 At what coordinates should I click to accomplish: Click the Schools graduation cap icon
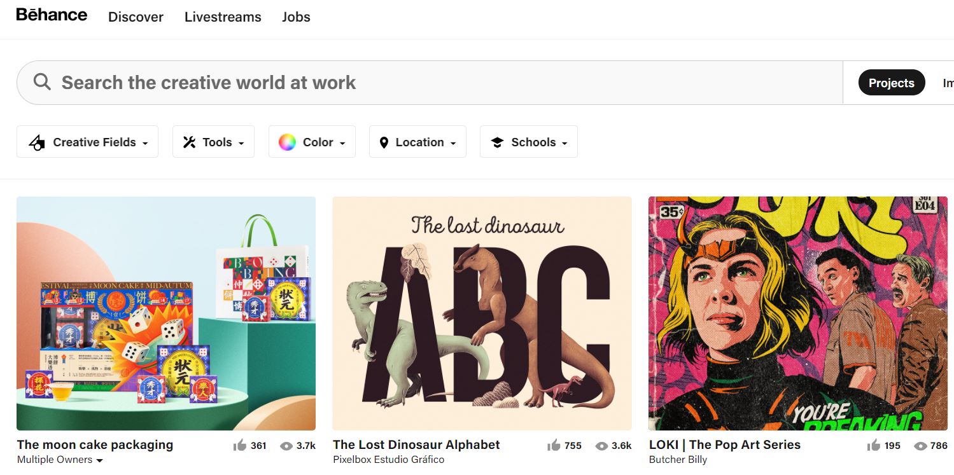tap(497, 142)
